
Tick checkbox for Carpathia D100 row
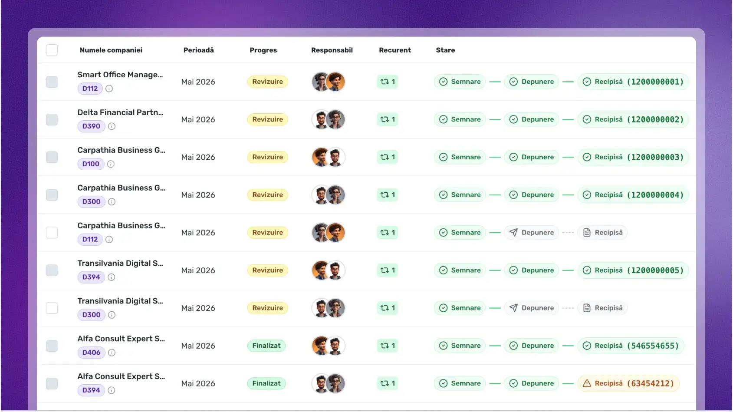(52, 157)
